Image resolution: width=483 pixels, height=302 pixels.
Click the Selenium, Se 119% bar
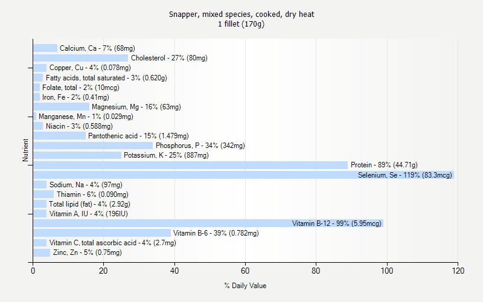[x=243, y=175]
